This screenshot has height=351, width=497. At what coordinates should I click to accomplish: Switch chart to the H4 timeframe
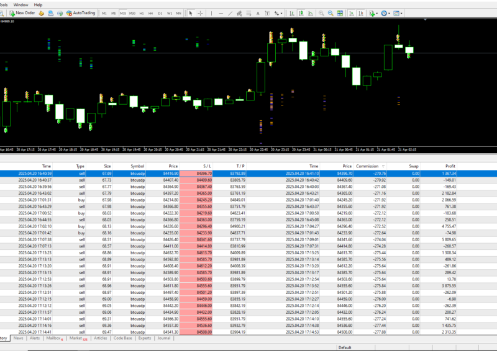[x=150, y=12]
